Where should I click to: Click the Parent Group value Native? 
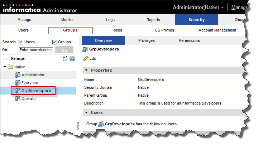[x=143, y=95]
